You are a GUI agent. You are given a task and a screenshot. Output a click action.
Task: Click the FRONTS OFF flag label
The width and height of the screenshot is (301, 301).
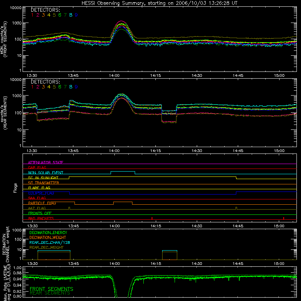[x=40, y=213]
